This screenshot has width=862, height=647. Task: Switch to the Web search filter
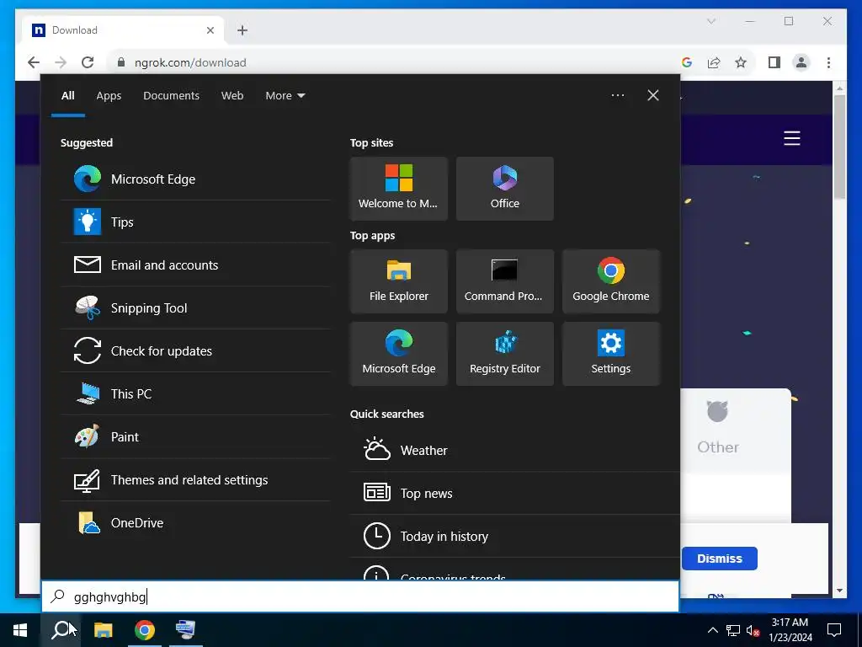232,95
